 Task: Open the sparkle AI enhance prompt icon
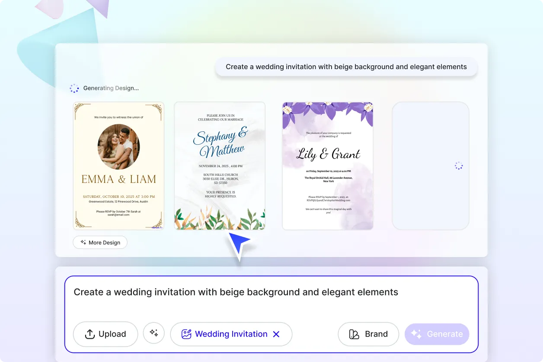(x=154, y=333)
